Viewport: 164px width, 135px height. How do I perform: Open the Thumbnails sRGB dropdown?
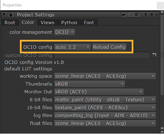pyautogui.click(x=90, y=84)
